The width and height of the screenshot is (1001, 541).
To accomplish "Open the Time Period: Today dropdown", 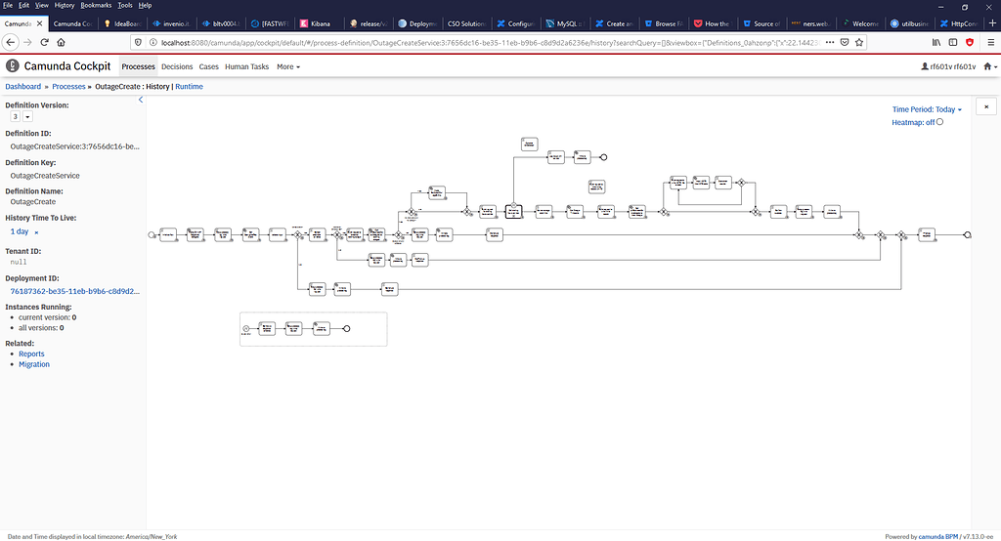I will tap(927, 109).
